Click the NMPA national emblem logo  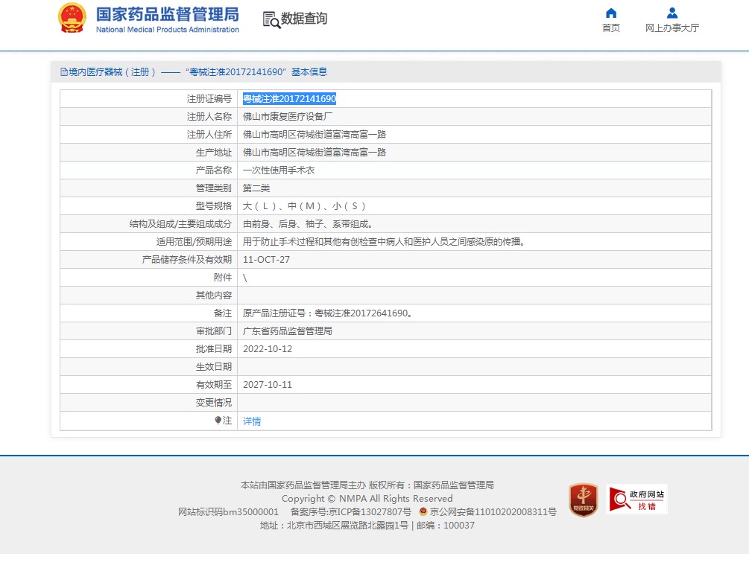click(x=72, y=19)
